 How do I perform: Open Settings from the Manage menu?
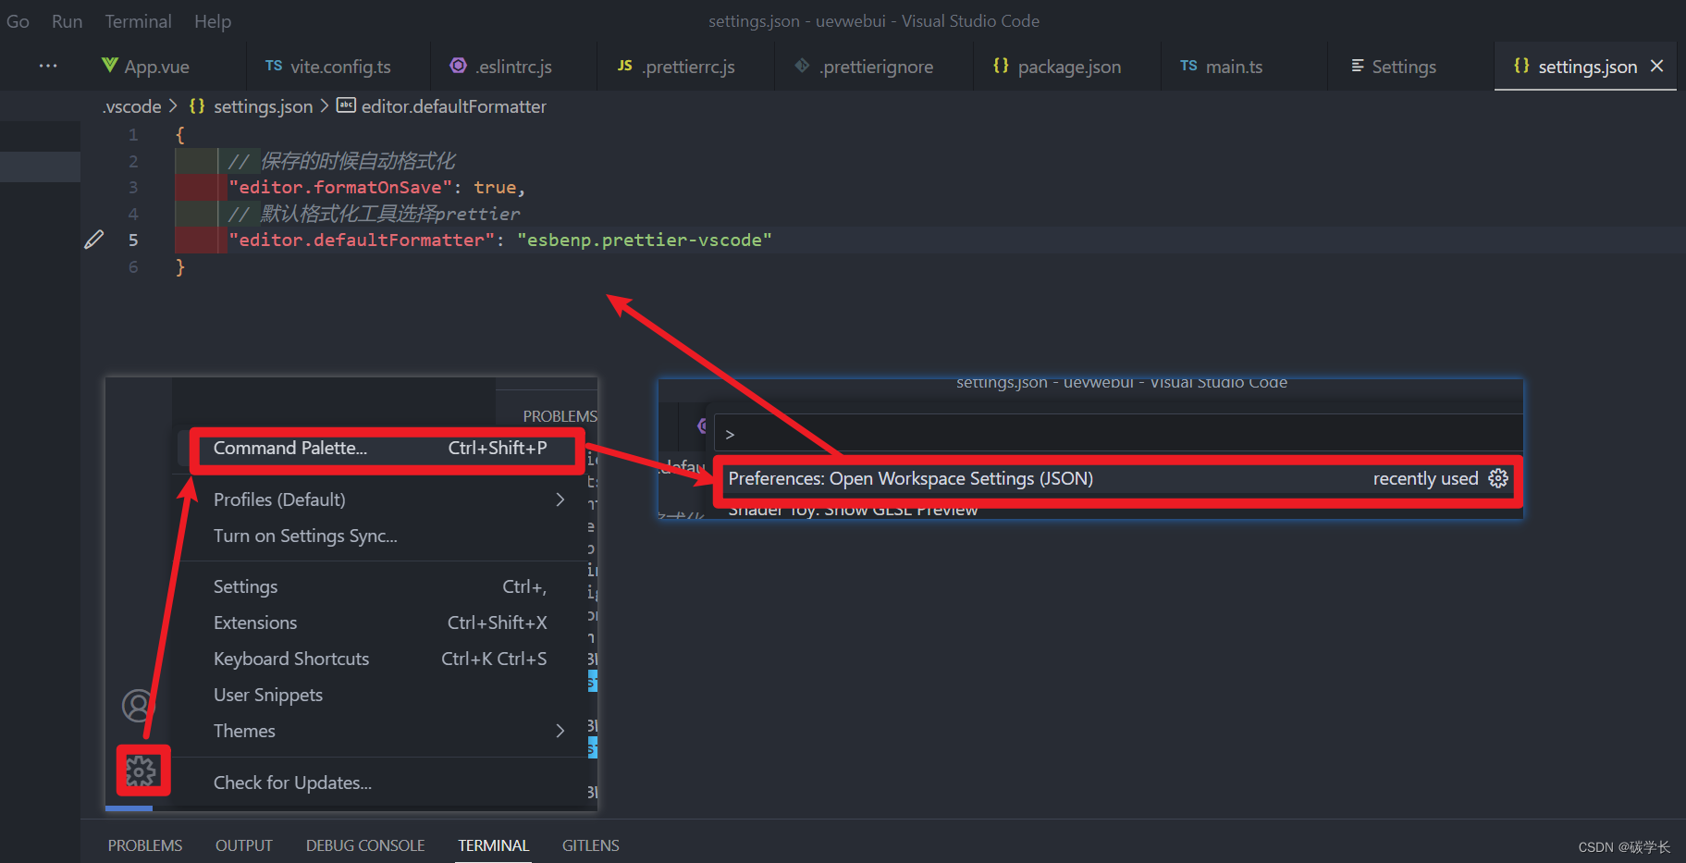click(x=379, y=586)
